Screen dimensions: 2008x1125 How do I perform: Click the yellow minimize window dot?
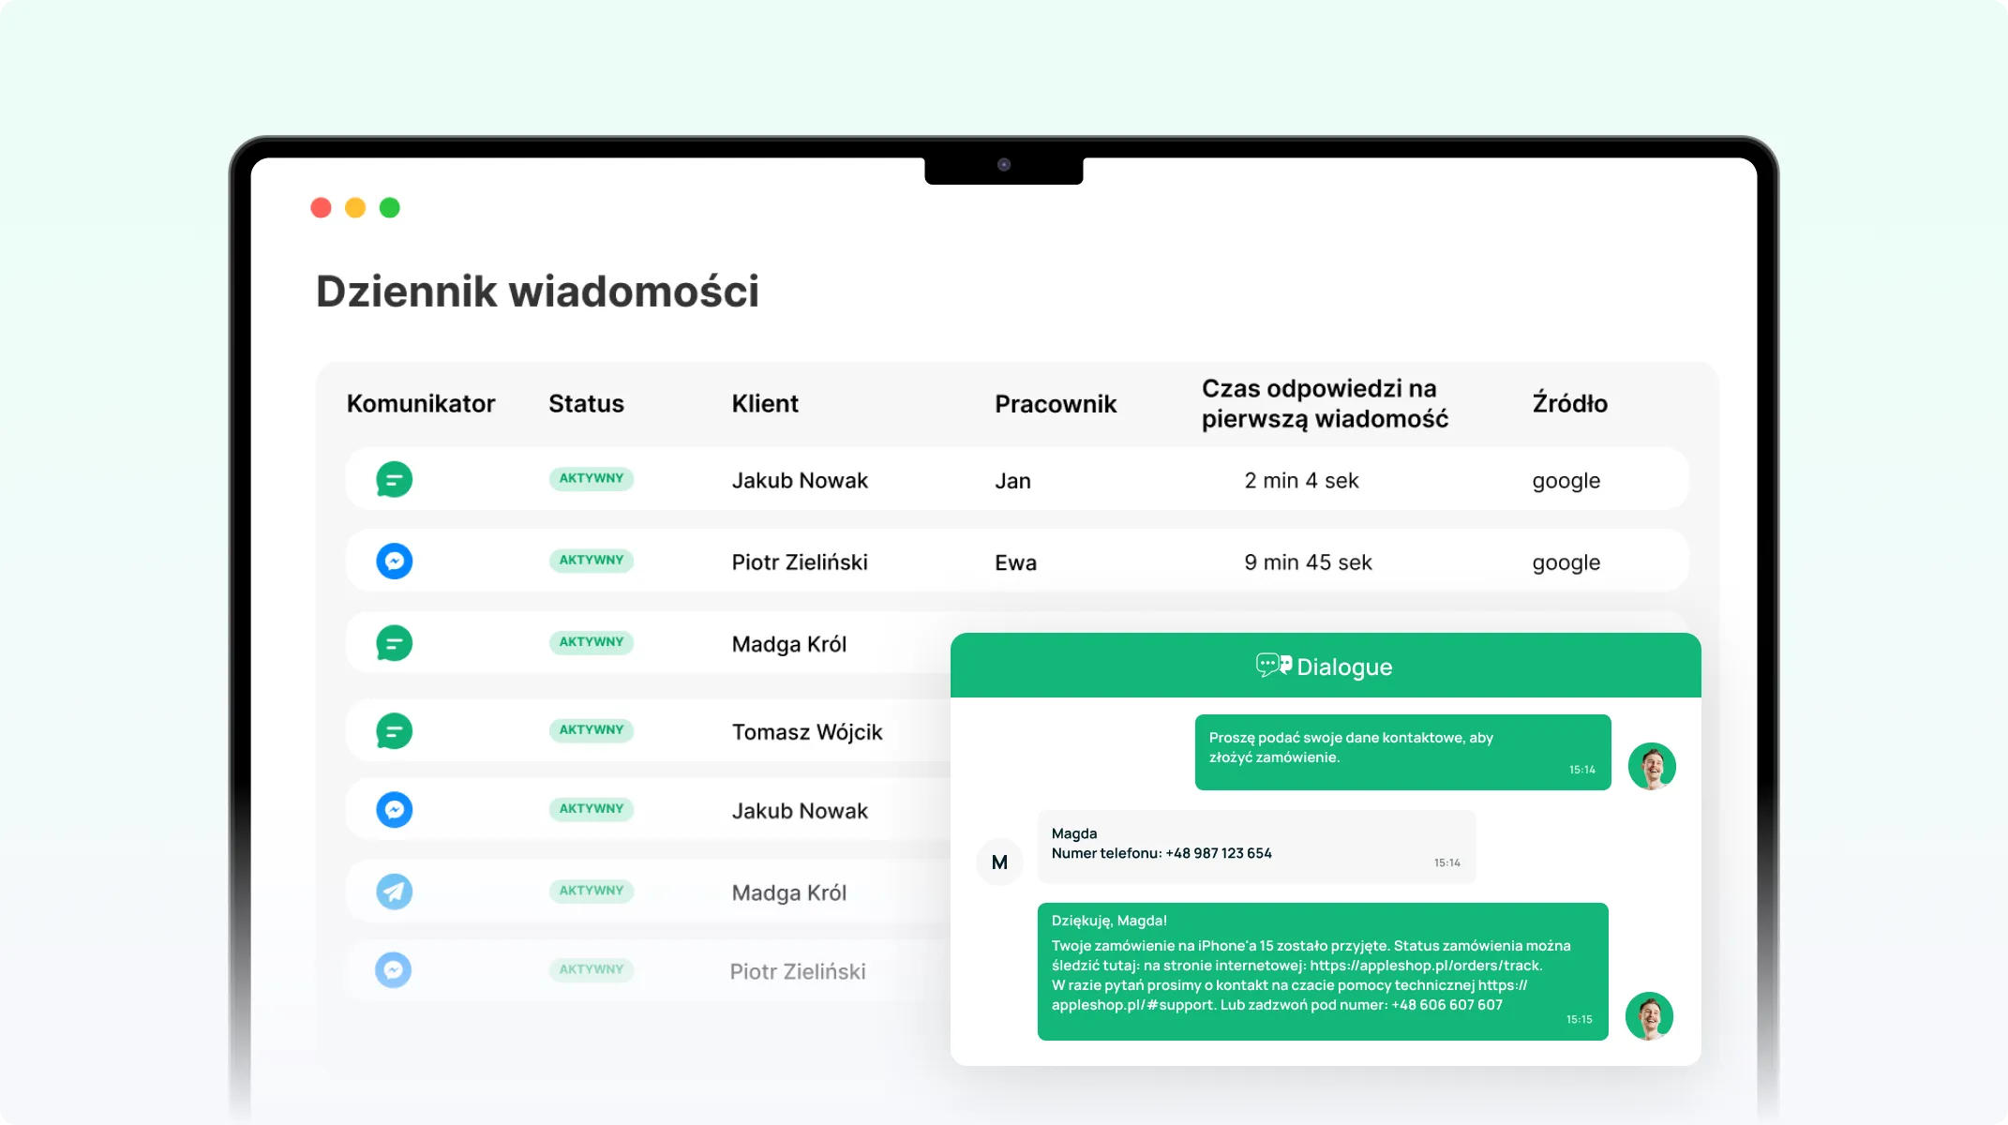355,207
